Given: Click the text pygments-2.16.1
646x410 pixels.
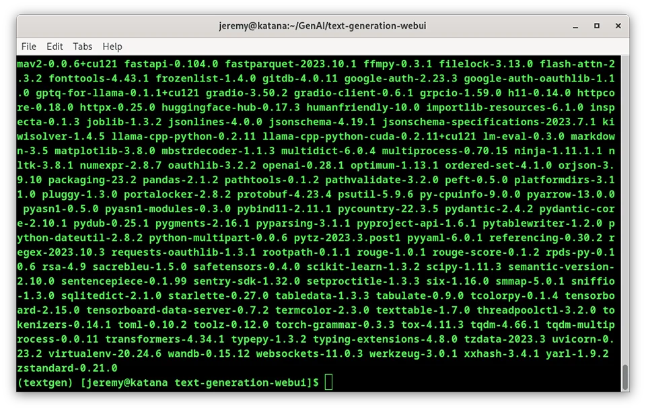Looking at the screenshot, I should point(203,224).
